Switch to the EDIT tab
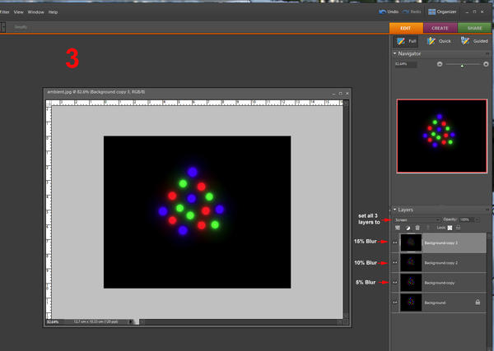The width and height of the screenshot is (494, 351). click(x=406, y=28)
